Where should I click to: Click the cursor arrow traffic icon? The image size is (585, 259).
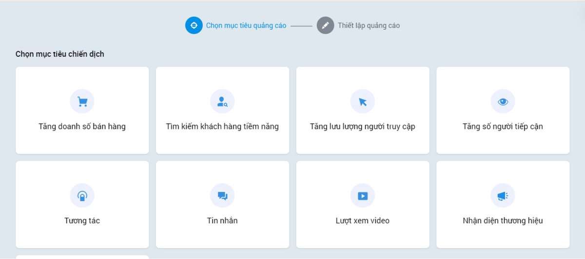tap(363, 101)
